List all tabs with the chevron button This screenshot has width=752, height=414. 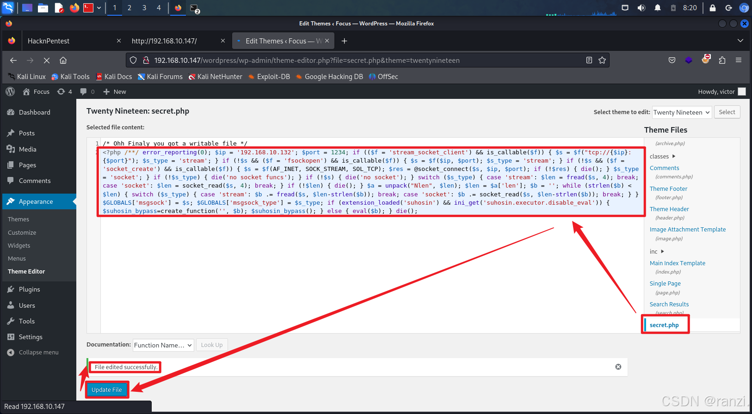[740, 41]
